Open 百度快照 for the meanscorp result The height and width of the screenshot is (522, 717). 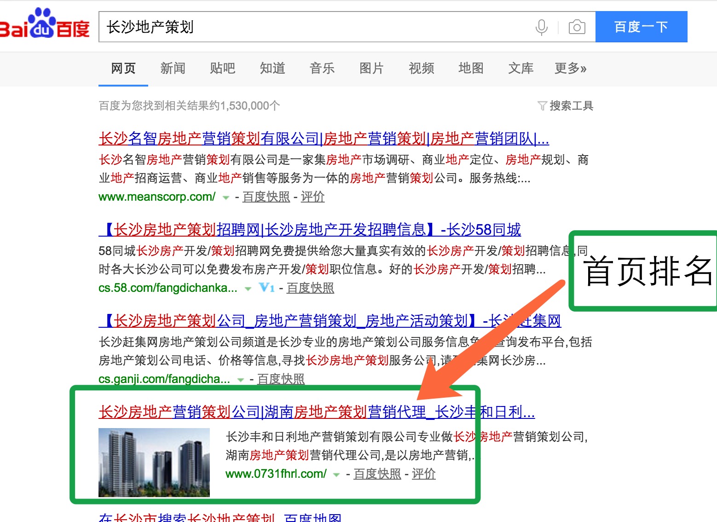coord(266,197)
